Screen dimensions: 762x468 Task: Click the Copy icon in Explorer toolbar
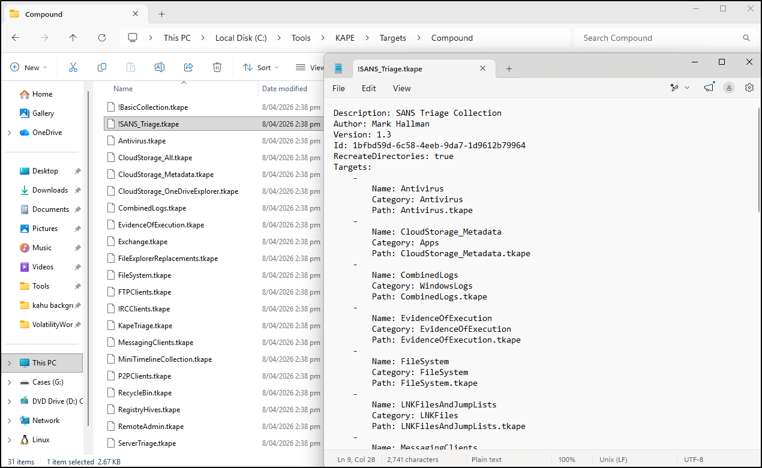tap(102, 68)
